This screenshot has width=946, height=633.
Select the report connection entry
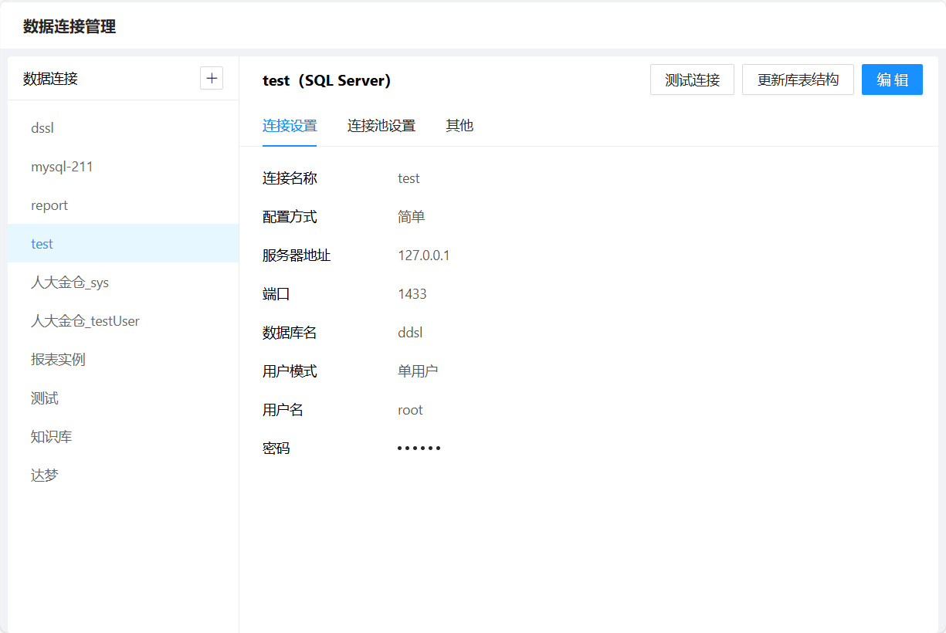tap(49, 205)
